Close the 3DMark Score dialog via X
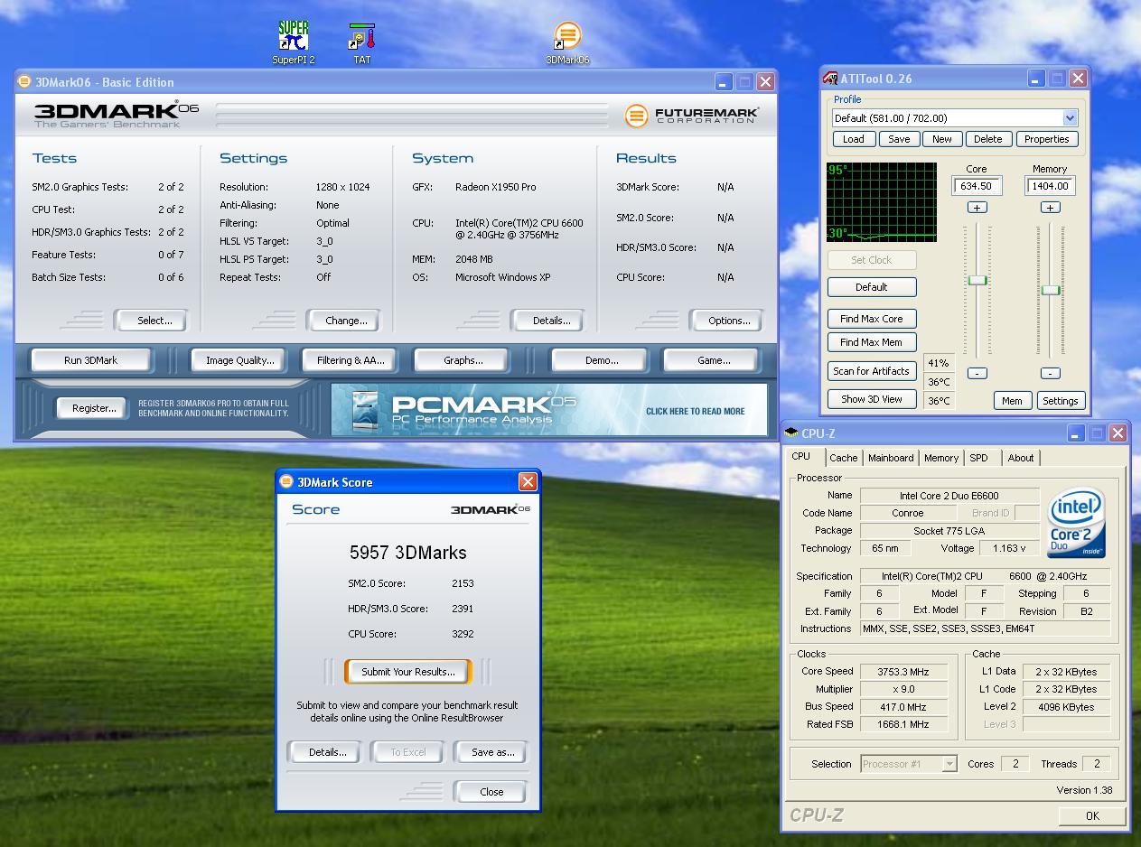The height and width of the screenshot is (847, 1141). point(528,482)
